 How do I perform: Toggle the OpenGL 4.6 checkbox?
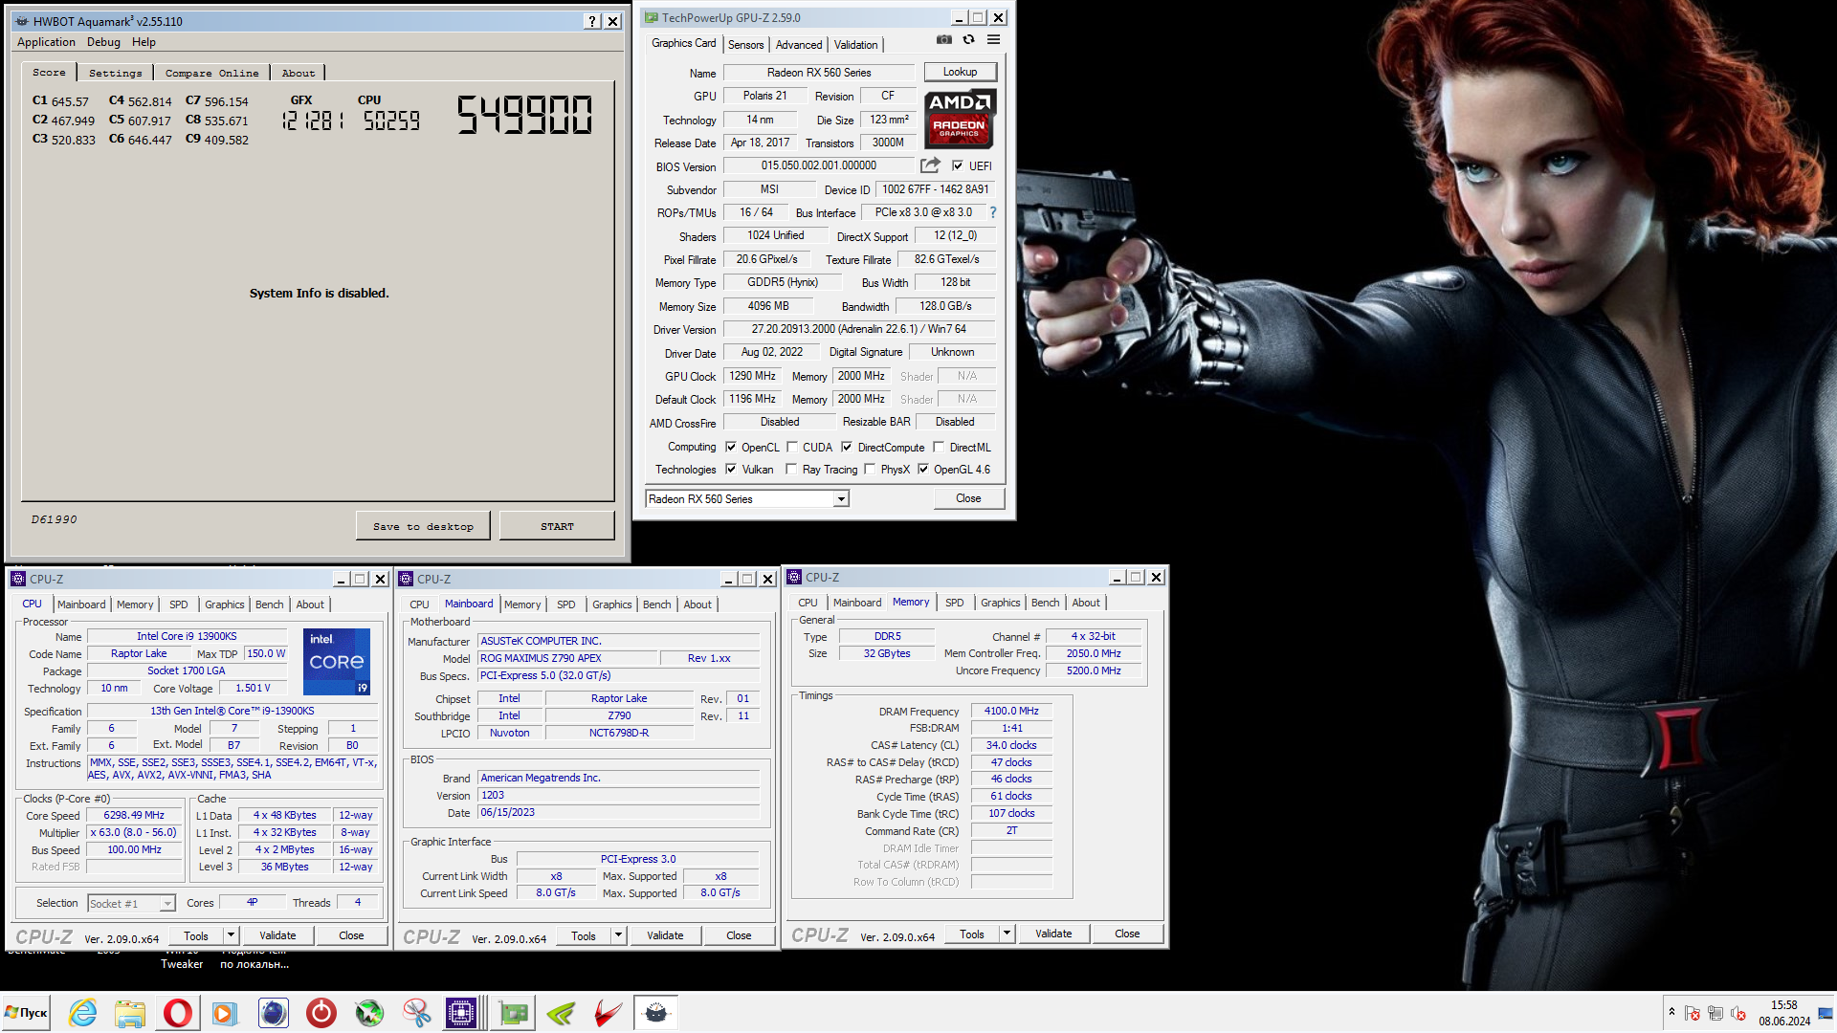coord(923,469)
